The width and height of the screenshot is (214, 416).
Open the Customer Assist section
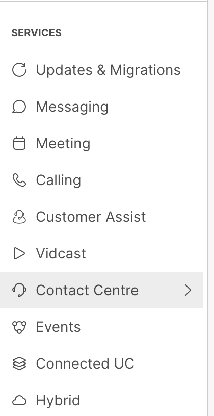pos(101,217)
